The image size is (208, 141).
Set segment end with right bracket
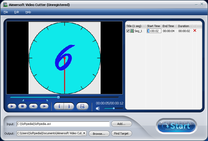click(69, 106)
